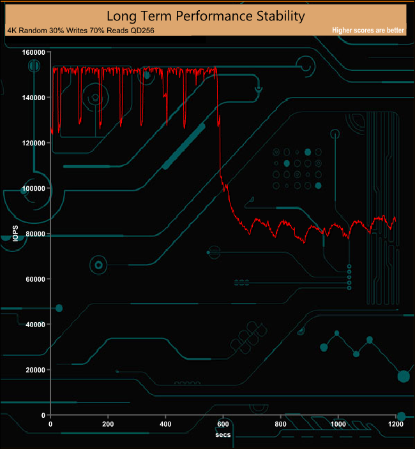Image resolution: width=415 pixels, height=449 pixels.
Task: Click the secs x-axis label
Action: 223,435
